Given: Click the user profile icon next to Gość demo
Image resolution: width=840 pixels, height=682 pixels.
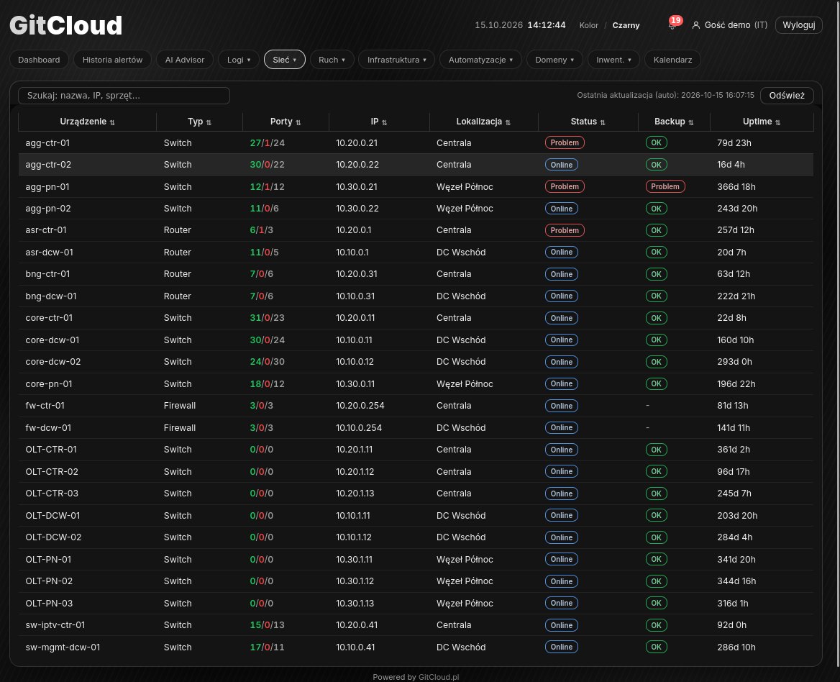Looking at the screenshot, I should [696, 25].
